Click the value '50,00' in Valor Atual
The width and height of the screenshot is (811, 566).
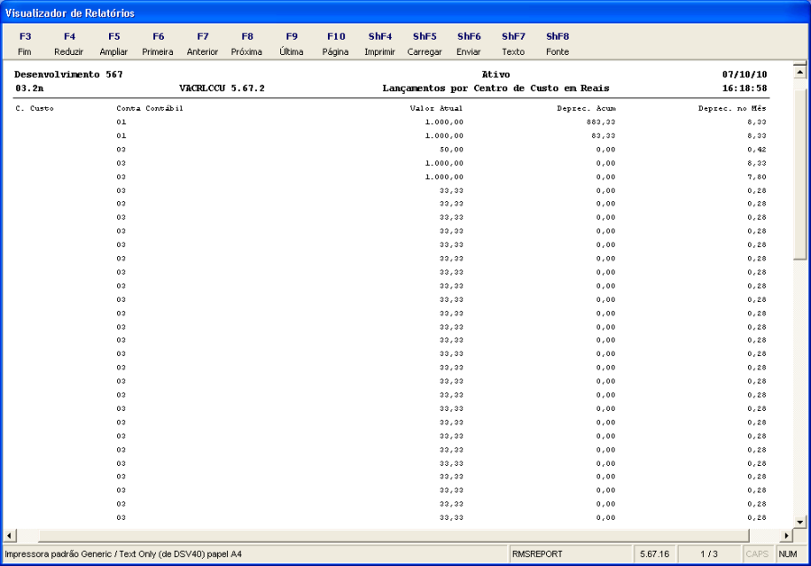point(451,150)
